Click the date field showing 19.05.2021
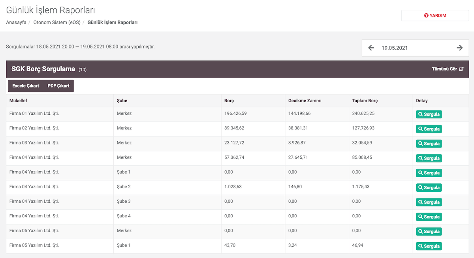 (415, 48)
